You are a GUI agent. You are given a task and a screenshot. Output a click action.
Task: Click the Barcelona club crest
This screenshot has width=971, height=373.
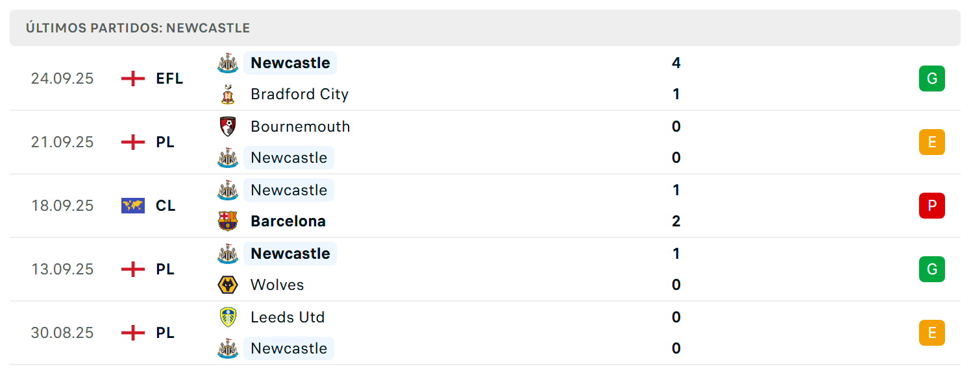(227, 221)
